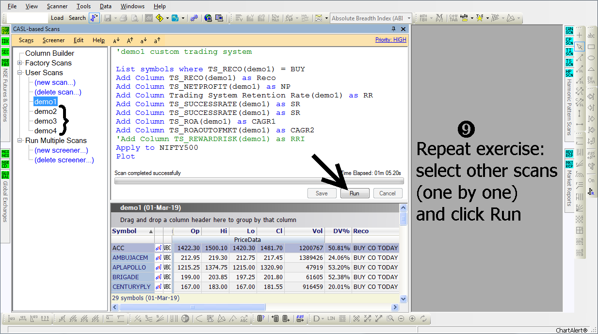Open the Tools menu
This screenshot has height=334, width=598.
(83, 6)
